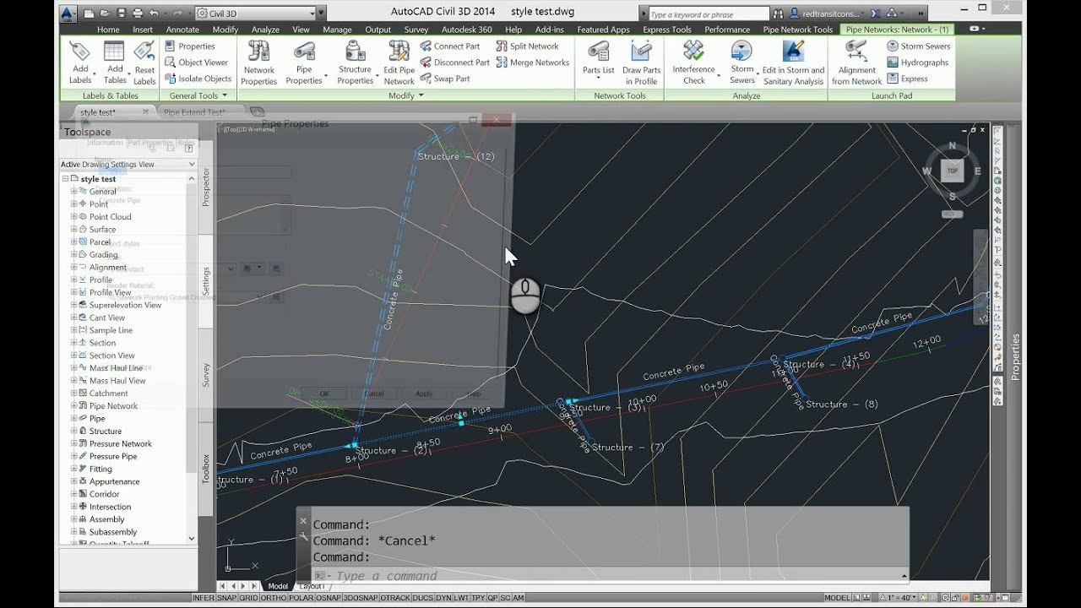Screen dimensions: 1081x608
Task: Click Add Tables ribbon icon
Action: click(x=114, y=62)
